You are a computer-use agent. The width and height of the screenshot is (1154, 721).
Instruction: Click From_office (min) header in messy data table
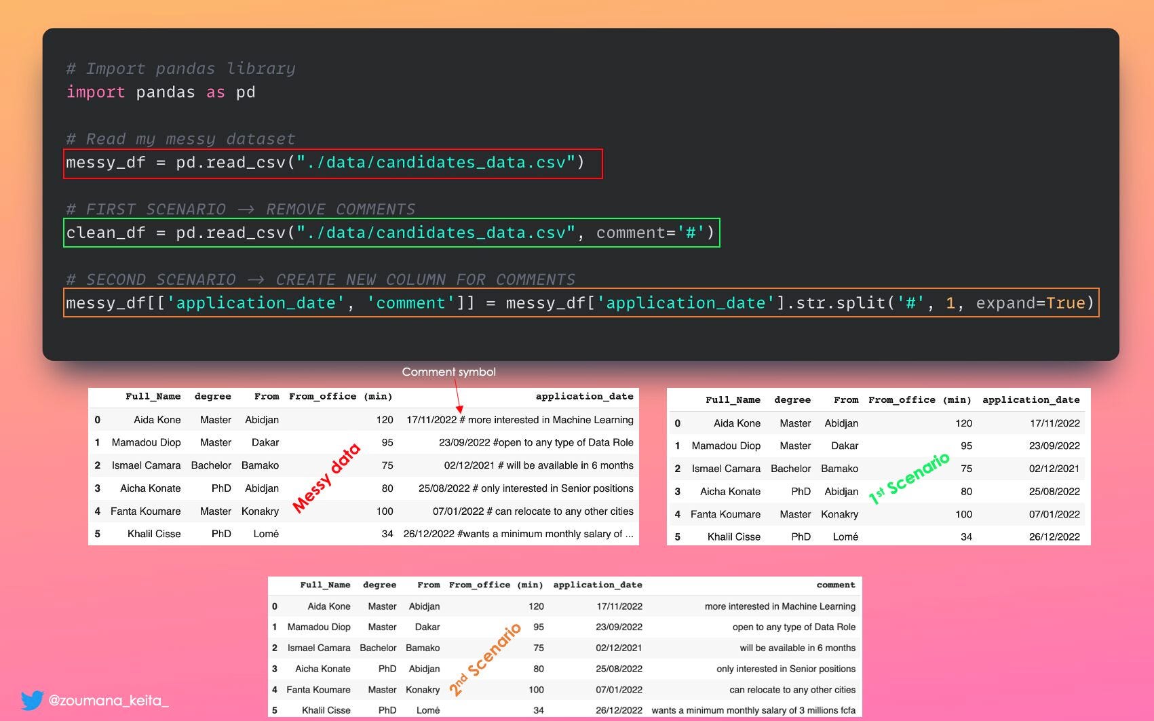(341, 396)
